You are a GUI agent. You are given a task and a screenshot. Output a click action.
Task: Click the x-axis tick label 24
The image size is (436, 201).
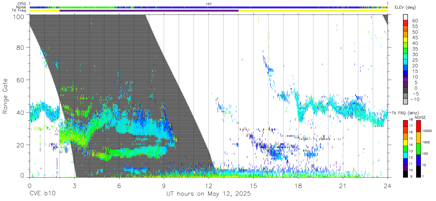[x=388, y=186]
